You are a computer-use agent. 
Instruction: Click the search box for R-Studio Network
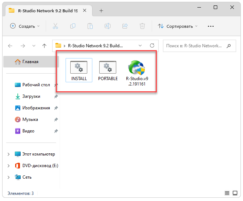(200, 46)
